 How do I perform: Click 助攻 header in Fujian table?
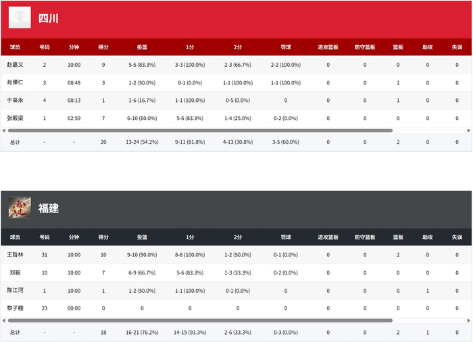tap(428, 237)
